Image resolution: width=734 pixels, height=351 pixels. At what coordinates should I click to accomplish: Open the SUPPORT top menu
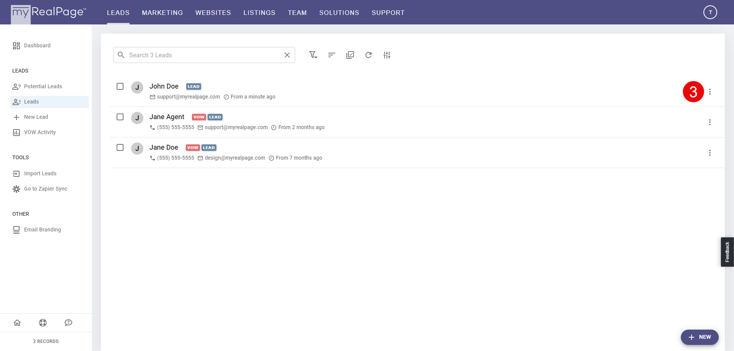tap(388, 13)
